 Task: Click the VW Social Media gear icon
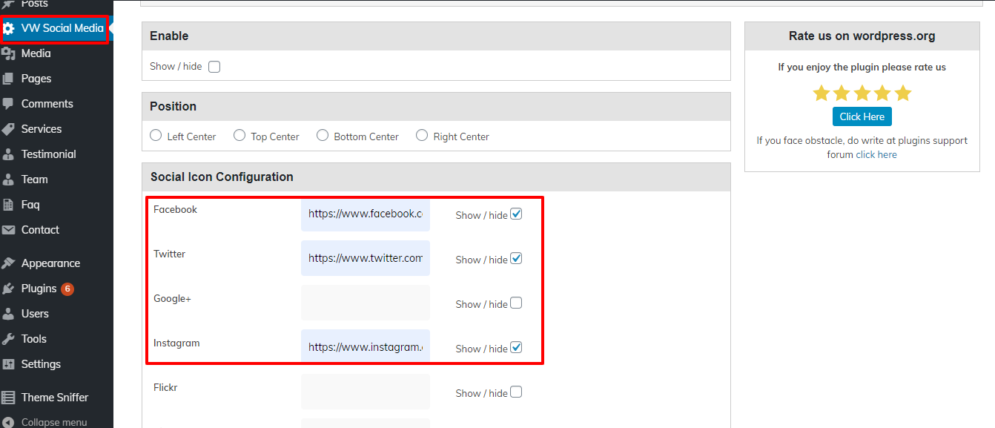tap(9, 29)
